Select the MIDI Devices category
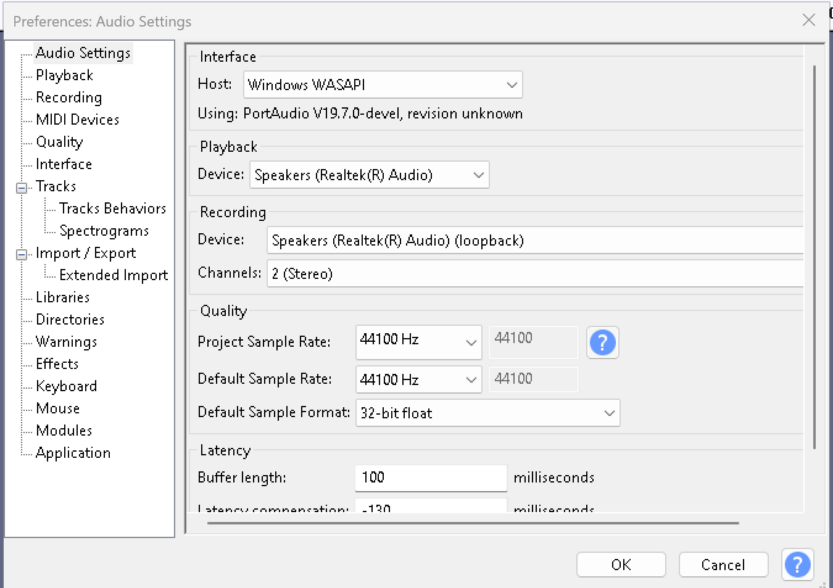This screenshot has height=588, width=833. (x=78, y=119)
